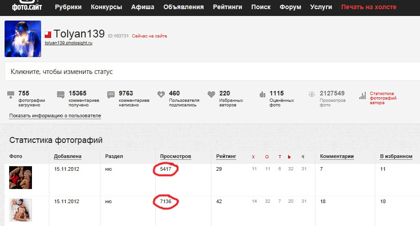420x226 pixels.
Task: Click the bar chart statistics icon
Action: click(362, 96)
